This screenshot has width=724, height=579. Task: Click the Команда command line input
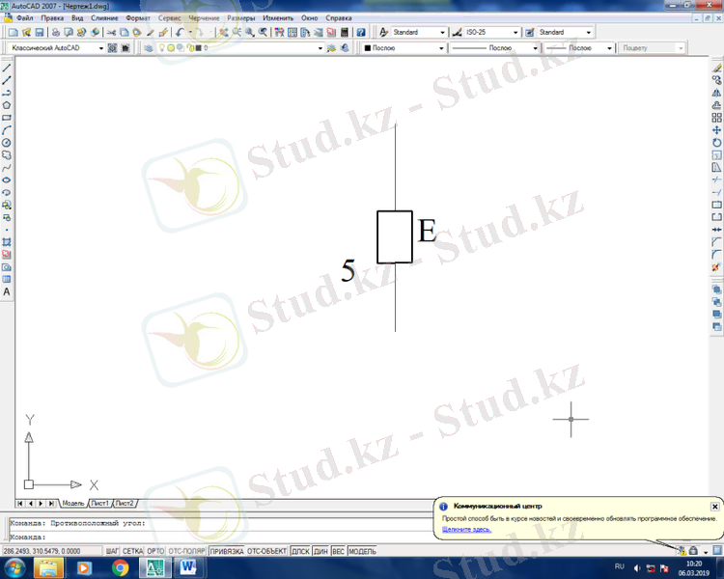click(221, 537)
